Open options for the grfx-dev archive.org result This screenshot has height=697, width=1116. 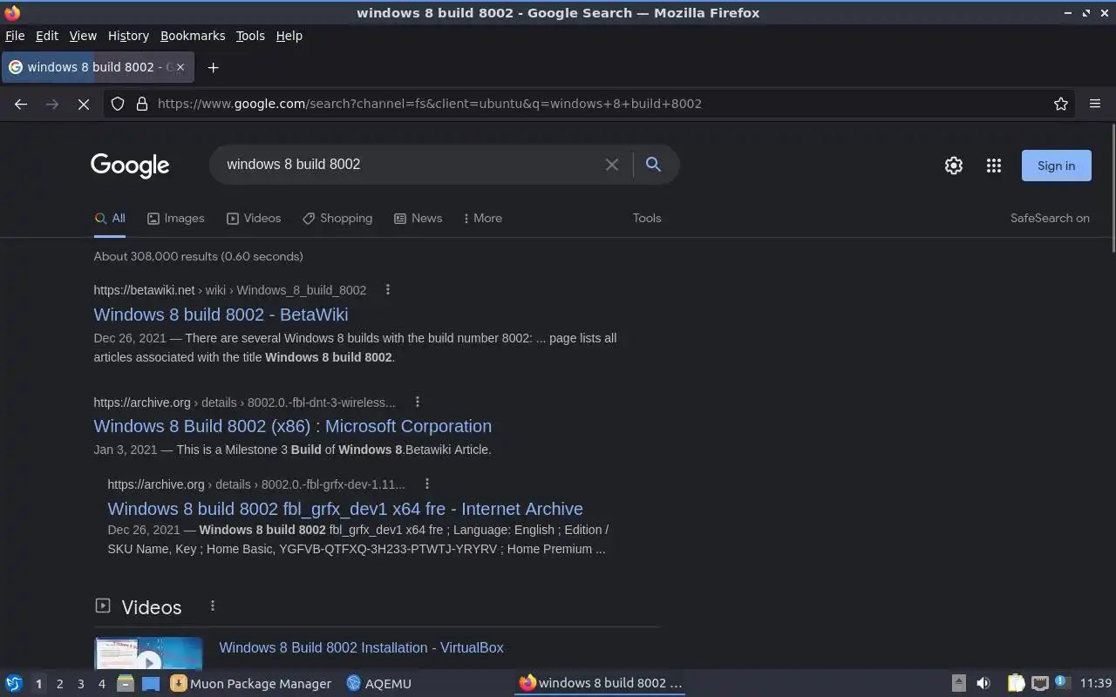[x=427, y=484]
